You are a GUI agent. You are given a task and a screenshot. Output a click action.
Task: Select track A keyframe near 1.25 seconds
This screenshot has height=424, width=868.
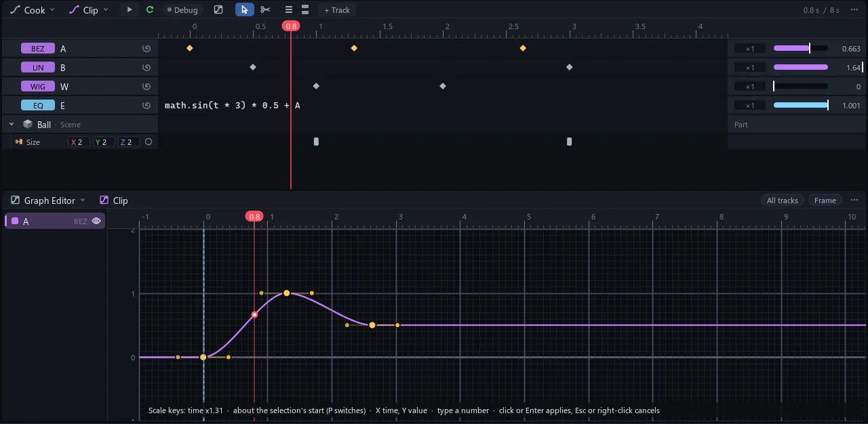(x=354, y=48)
